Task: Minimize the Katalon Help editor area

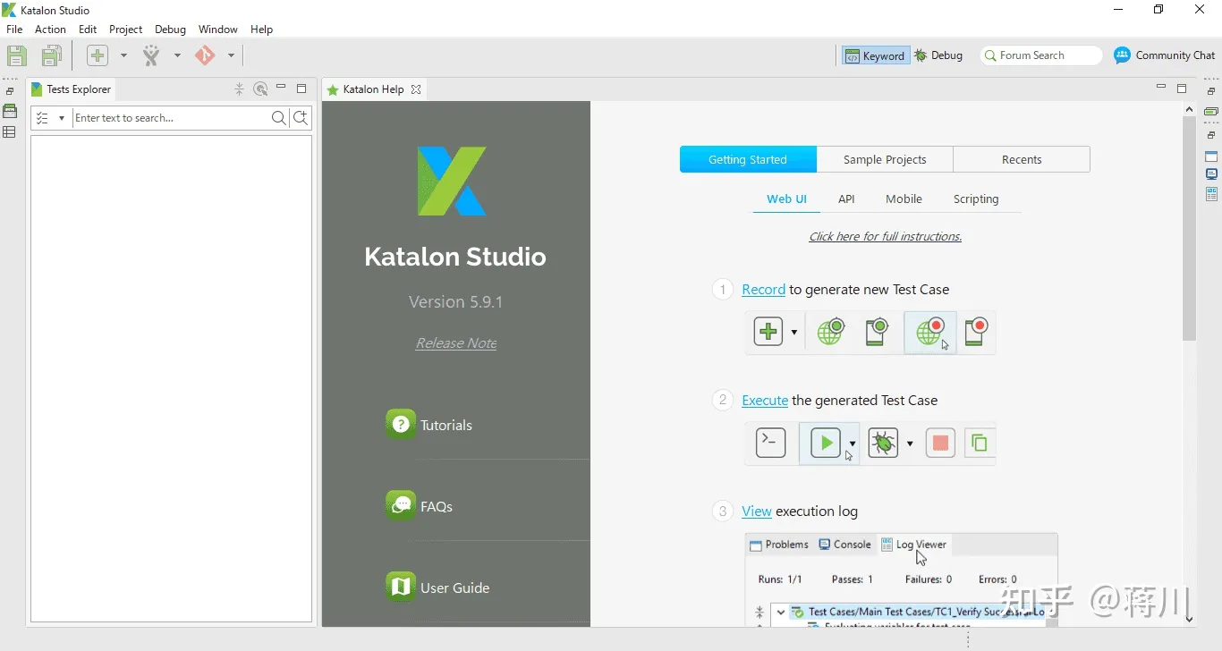Action: (1161, 87)
